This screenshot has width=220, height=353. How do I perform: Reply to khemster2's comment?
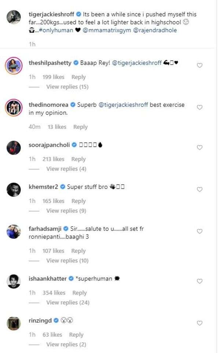(x=78, y=201)
